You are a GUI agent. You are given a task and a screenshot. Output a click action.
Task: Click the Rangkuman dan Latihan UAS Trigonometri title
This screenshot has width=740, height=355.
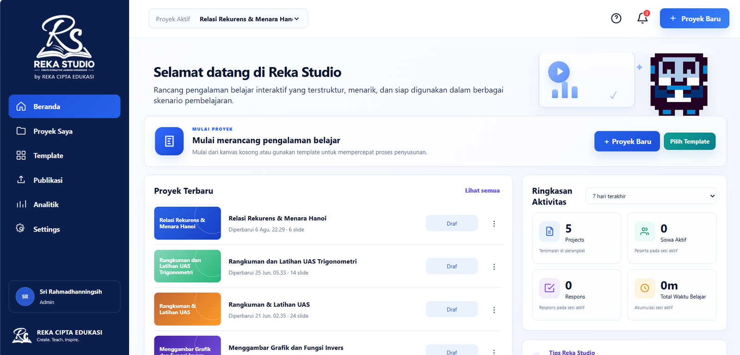[293, 261]
